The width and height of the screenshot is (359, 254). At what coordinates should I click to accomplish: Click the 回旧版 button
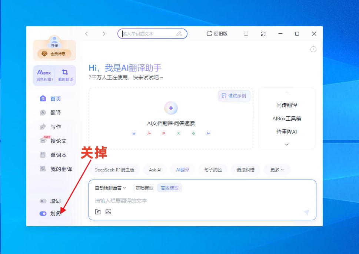(x=217, y=34)
